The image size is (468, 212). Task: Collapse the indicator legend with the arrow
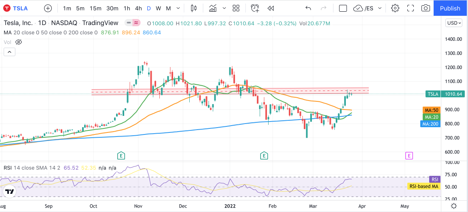[x=9, y=52]
